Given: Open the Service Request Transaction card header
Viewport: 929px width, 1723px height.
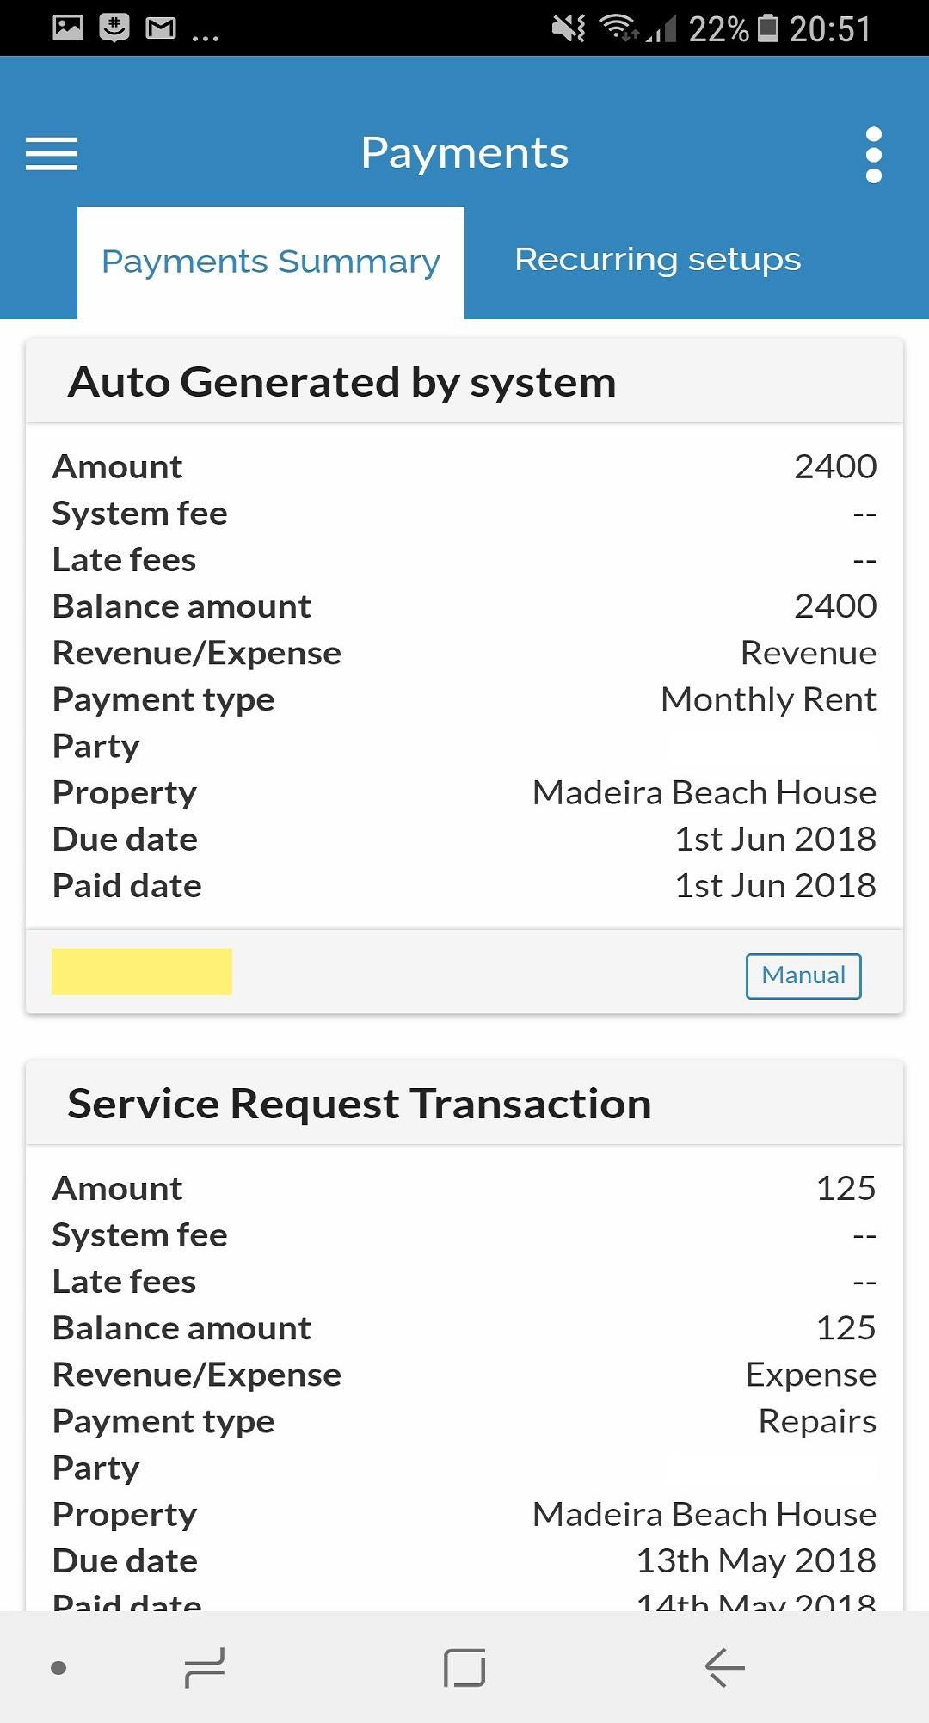Looking at the screenshot, I should tap(360, 1104).
